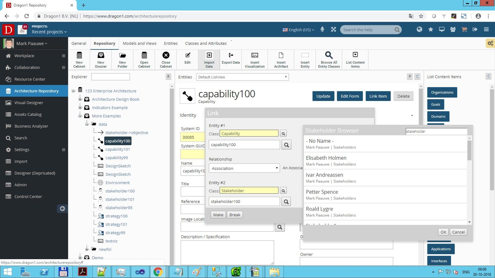Collapse 123 Enterprise Architecture tree node
The width and height of the screenshot is (495, 278).
coord(73,91)
